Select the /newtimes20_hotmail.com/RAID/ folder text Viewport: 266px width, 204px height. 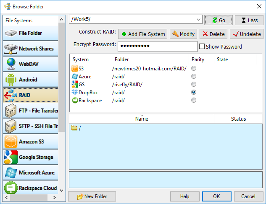149,69
